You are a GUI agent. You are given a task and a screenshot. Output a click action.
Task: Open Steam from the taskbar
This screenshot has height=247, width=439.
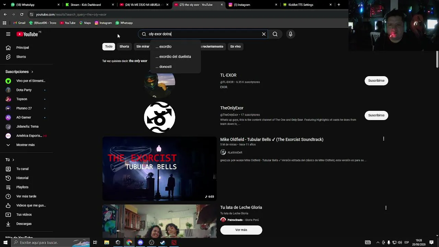[163, 243]
